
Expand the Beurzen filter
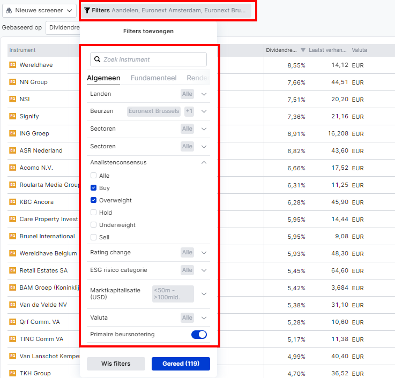204,111
